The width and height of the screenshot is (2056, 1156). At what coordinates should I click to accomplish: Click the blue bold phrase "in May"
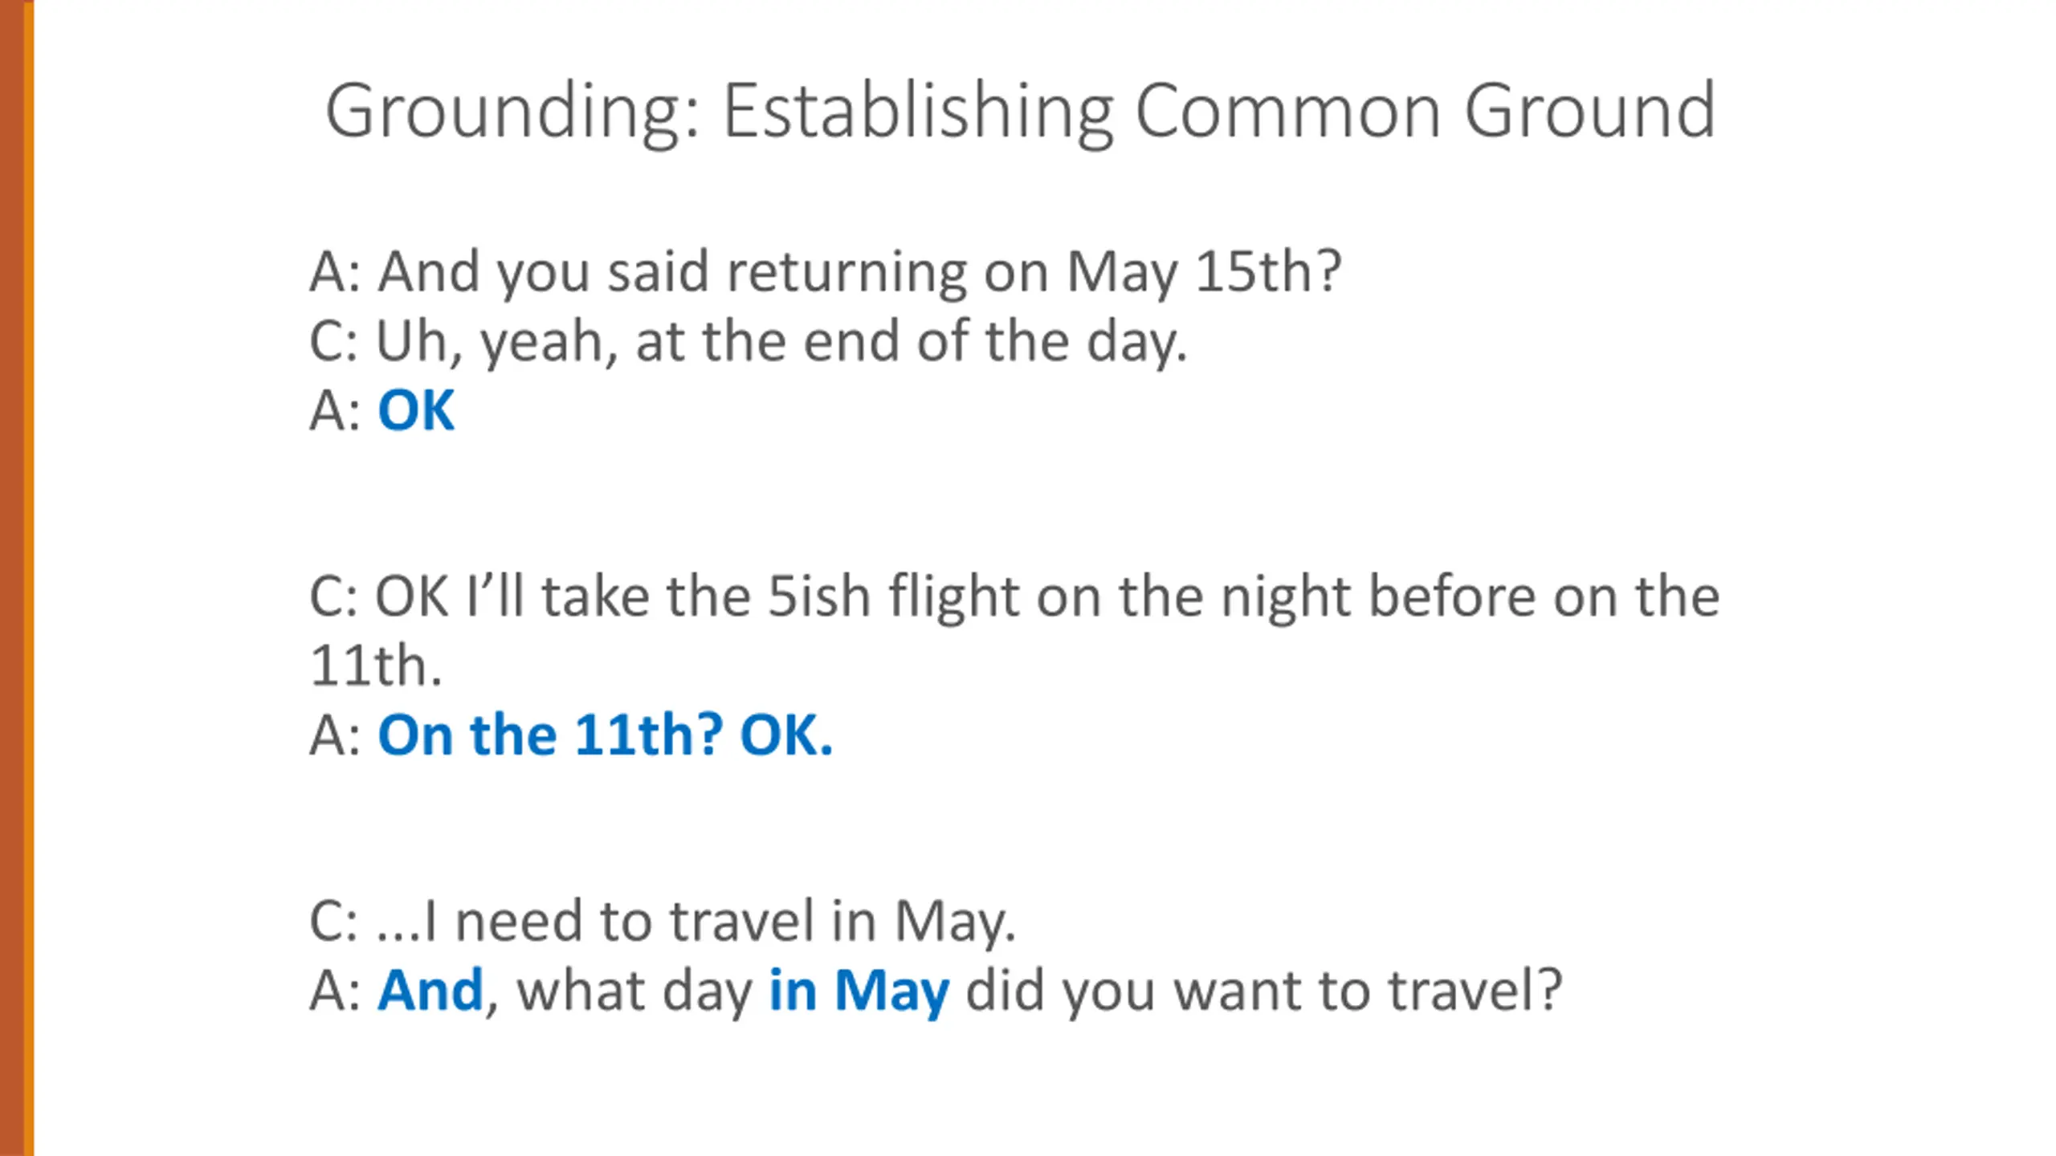click(x=859, y=990)
